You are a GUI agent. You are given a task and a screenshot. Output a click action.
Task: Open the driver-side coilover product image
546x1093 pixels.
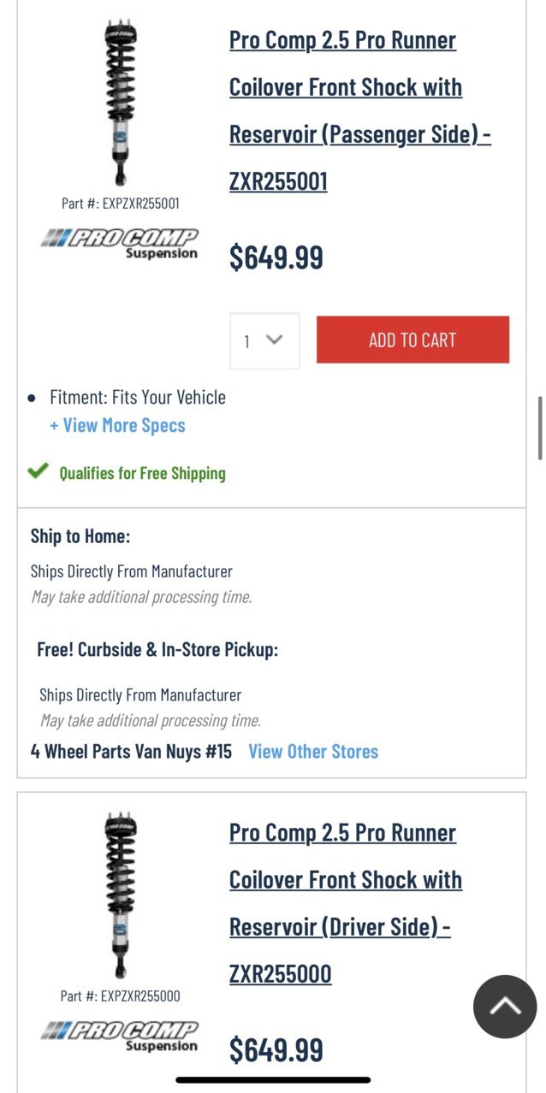(120, 895)
